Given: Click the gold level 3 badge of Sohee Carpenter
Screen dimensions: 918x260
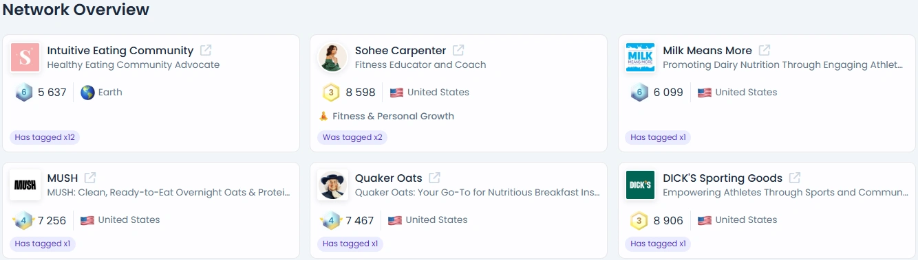Looking at the screenshot, I should pyautogui.click(x=332, y=93).
